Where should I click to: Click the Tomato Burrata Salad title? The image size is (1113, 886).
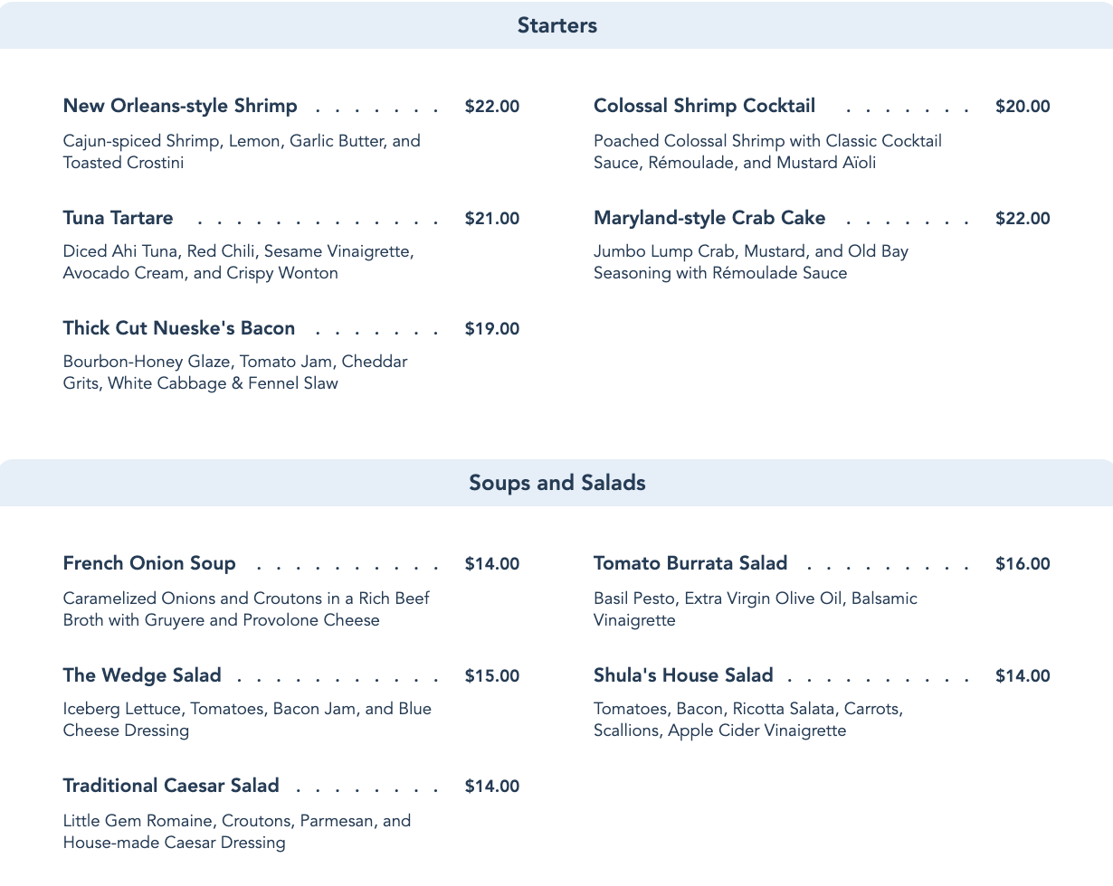(690, 563)
